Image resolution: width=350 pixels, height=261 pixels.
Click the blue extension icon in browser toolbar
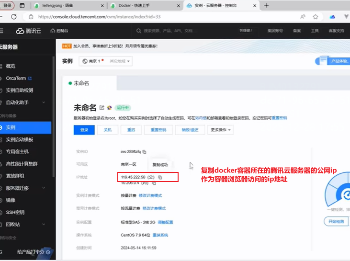coord(332,17)
